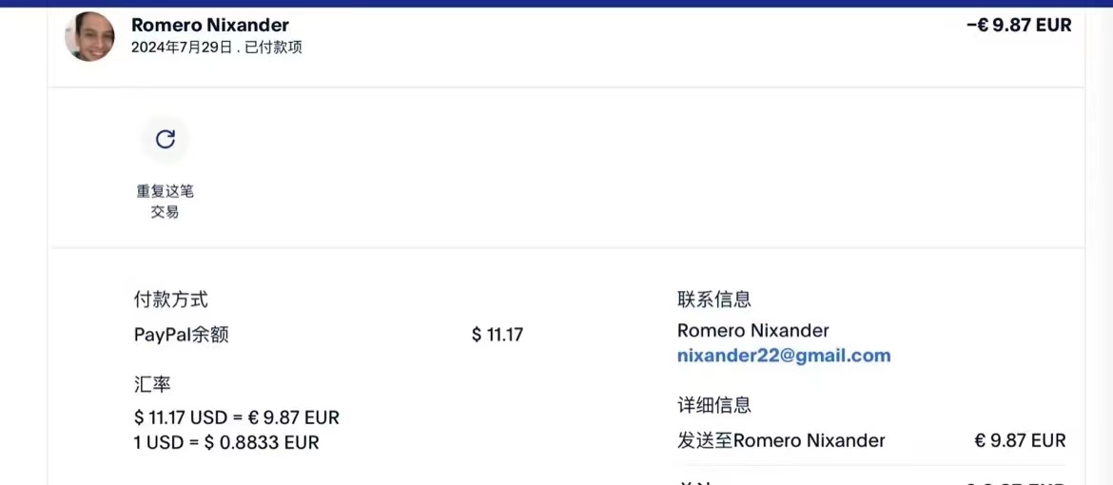Image resolution: width=1113 pixels, height=485 pixels.
Task: Click the −€ 9.87 EUR header amount
Action: click(1019, 25)
